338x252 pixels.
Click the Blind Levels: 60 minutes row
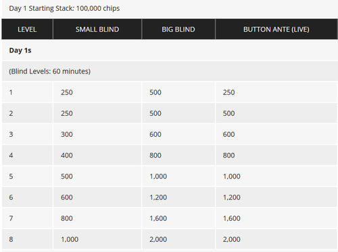click(x=170, y=71)
